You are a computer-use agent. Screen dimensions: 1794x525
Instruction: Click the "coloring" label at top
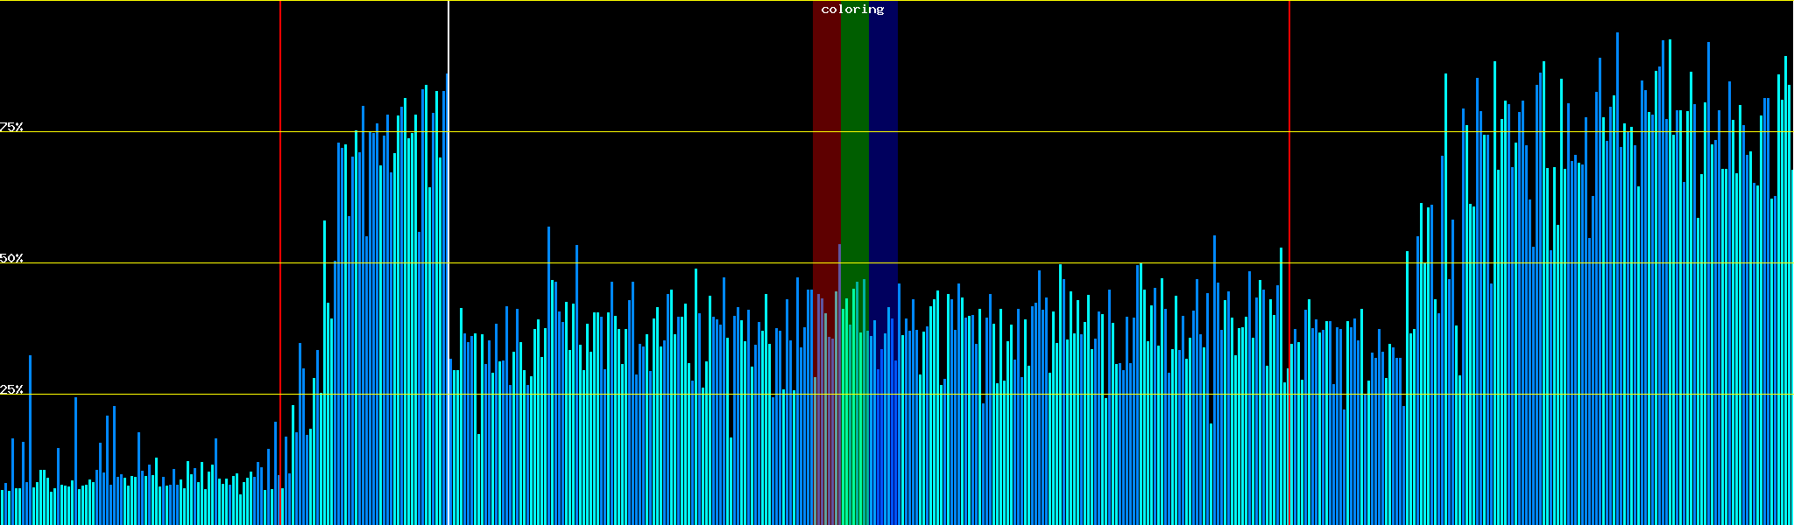point(852,10)
